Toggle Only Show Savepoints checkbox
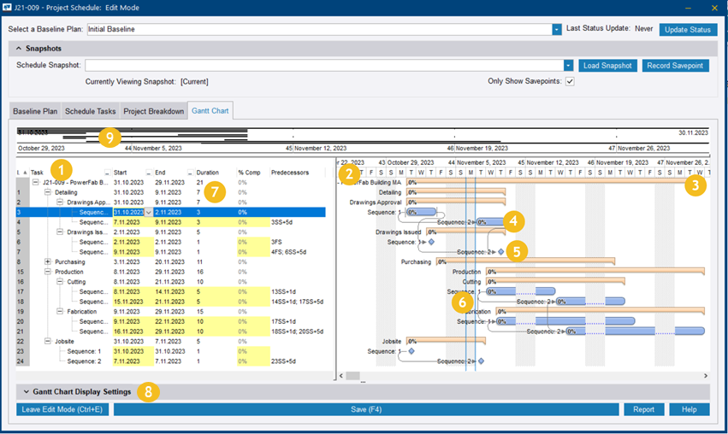The image size is (728, 434). (x=570, y=81)
